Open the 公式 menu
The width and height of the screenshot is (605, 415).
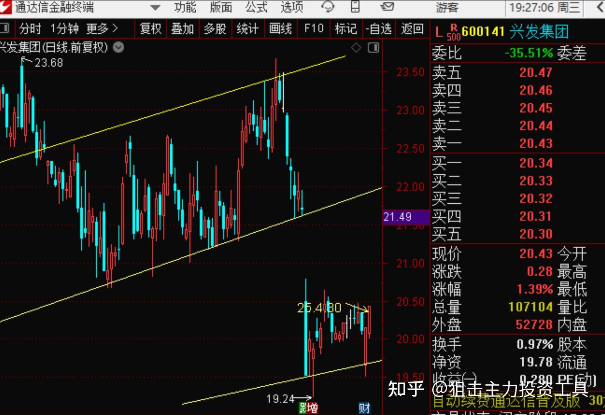(256, 7)
